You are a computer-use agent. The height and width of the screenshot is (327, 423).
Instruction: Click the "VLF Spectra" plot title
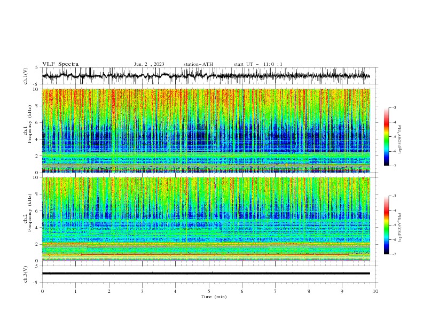[60, 64]
